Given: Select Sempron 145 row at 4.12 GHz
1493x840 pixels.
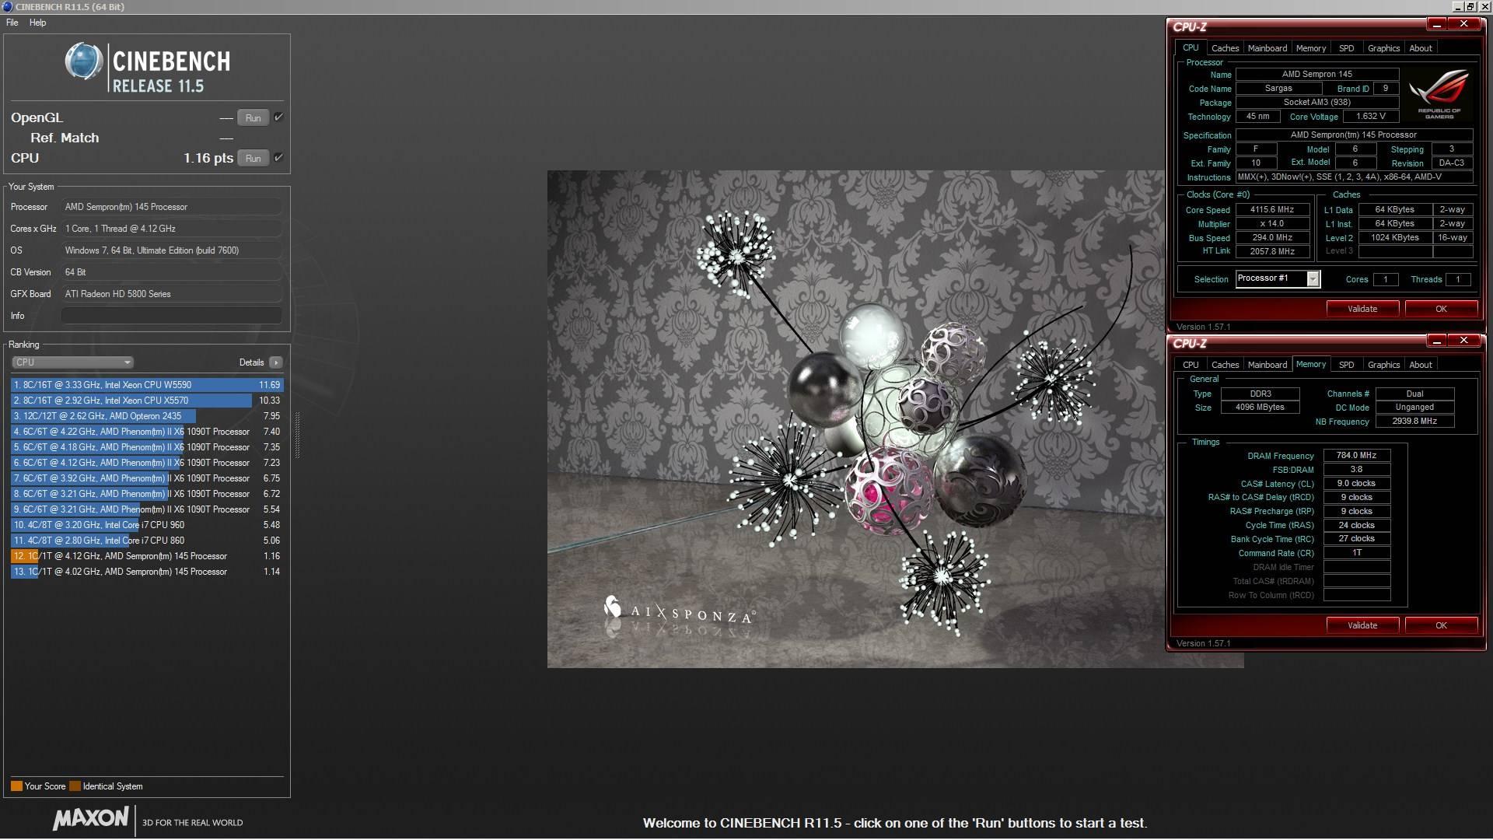Looking at the screenshot, I should click(x=147, y=556).
